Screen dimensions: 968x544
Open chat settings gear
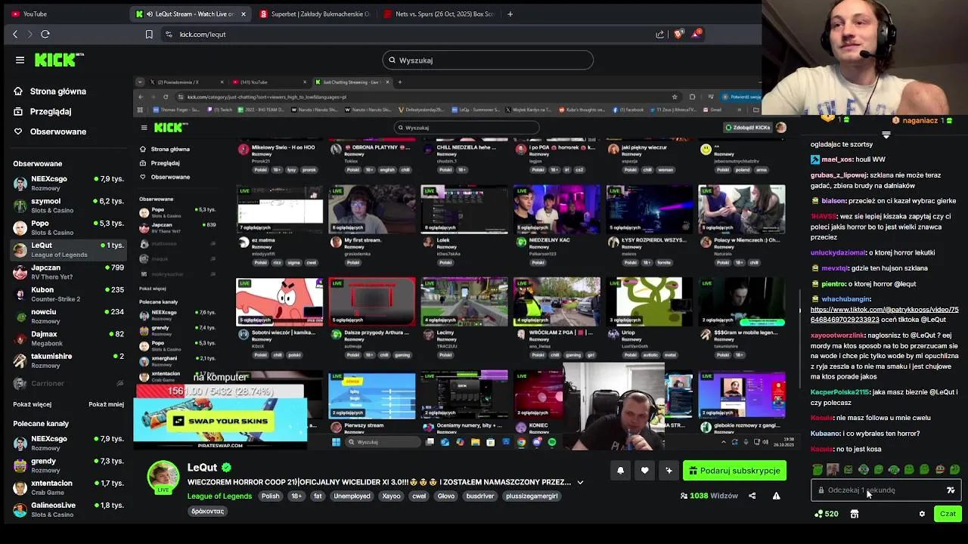[922, 514]
